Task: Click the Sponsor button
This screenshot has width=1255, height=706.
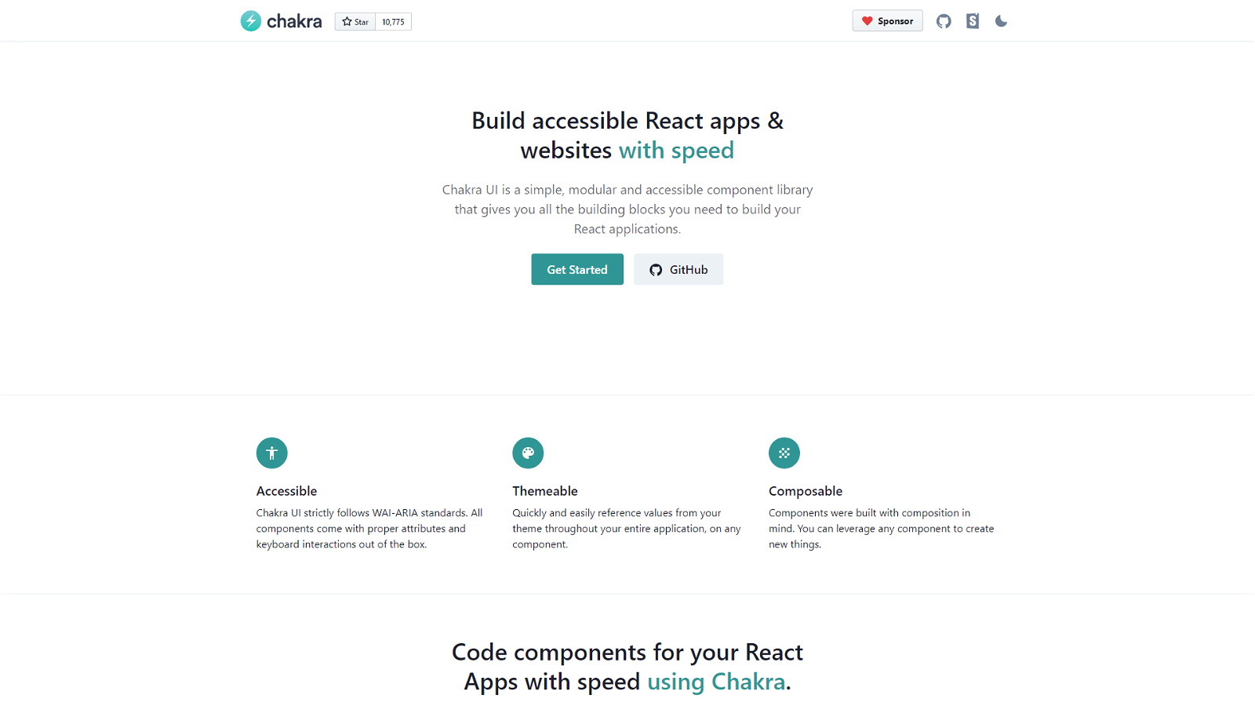Action: (888, 21)
